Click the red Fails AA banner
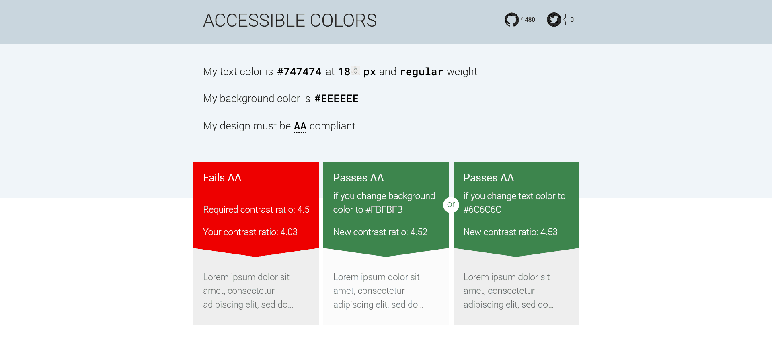Image resolution: width=772 pixels, height=353 pixels. point(256,205)
